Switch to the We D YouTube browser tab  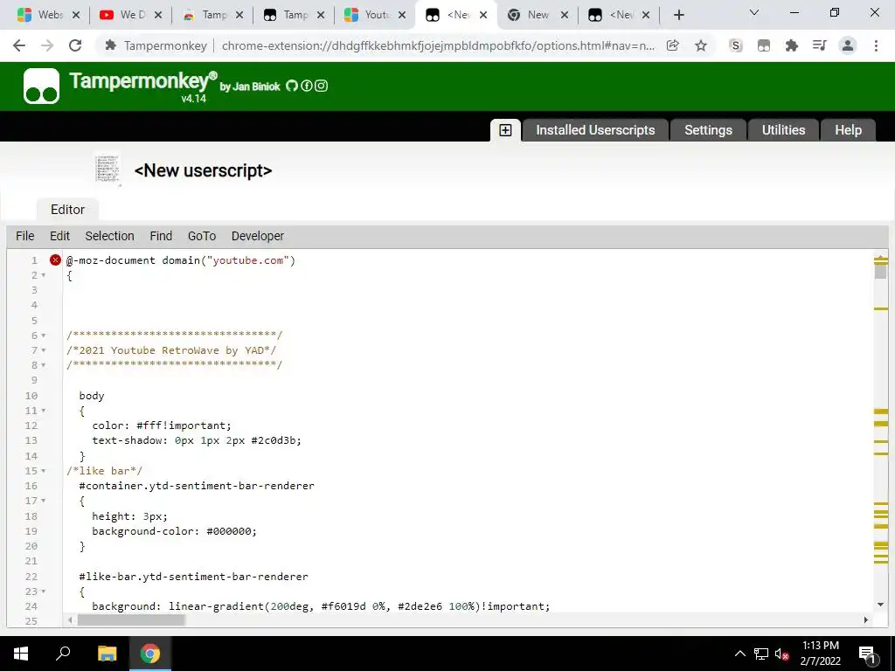point(131,16)
